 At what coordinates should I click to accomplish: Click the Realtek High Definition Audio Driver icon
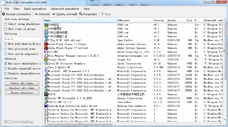(x=46, y=106)
